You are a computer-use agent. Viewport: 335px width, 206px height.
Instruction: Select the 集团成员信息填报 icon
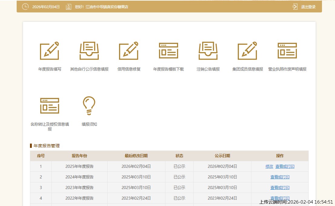point(247,51)
